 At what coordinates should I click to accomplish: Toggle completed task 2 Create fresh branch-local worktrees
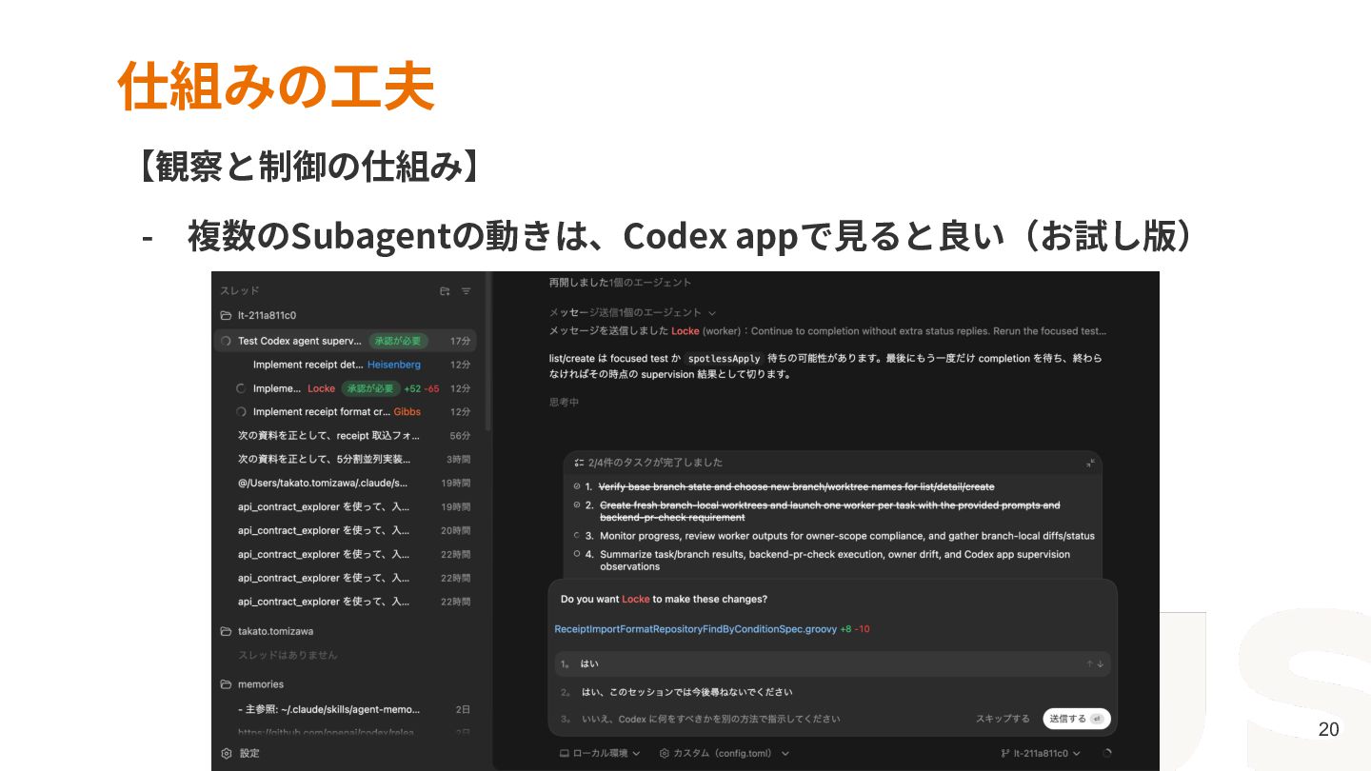[577, 504]
